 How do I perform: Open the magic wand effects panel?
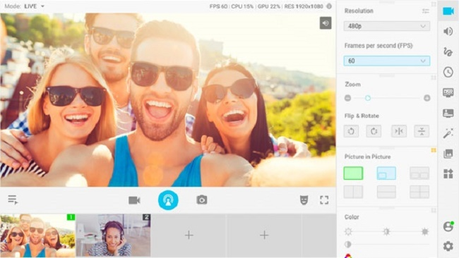(448, 133)
